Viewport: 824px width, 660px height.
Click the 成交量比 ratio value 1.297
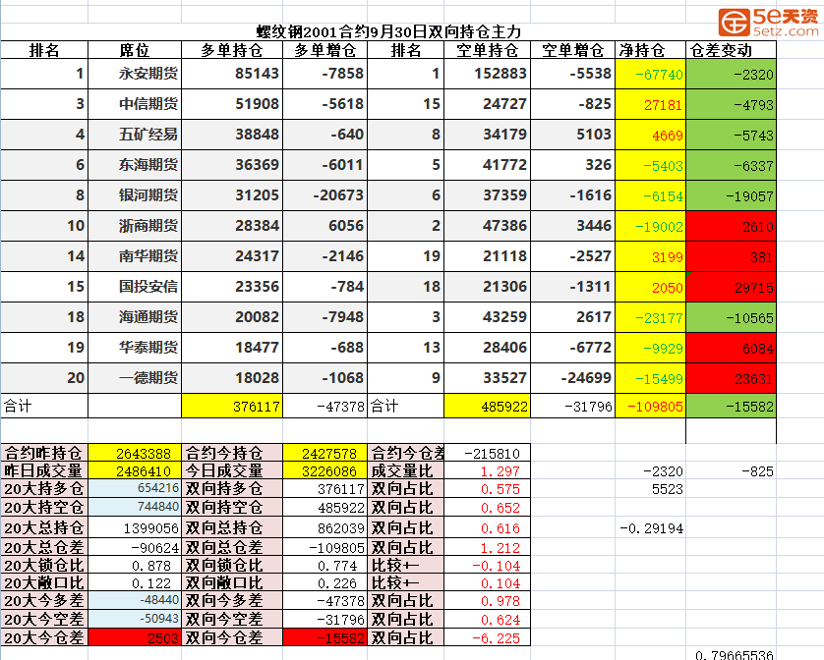(x=487, y=470)
